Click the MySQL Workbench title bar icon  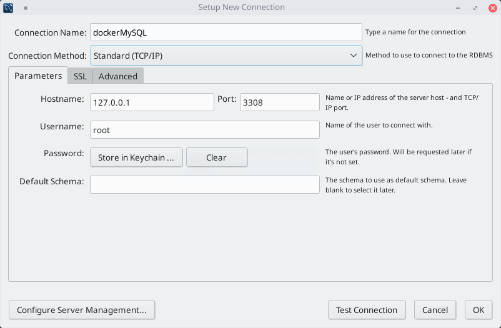pos(9,7)
